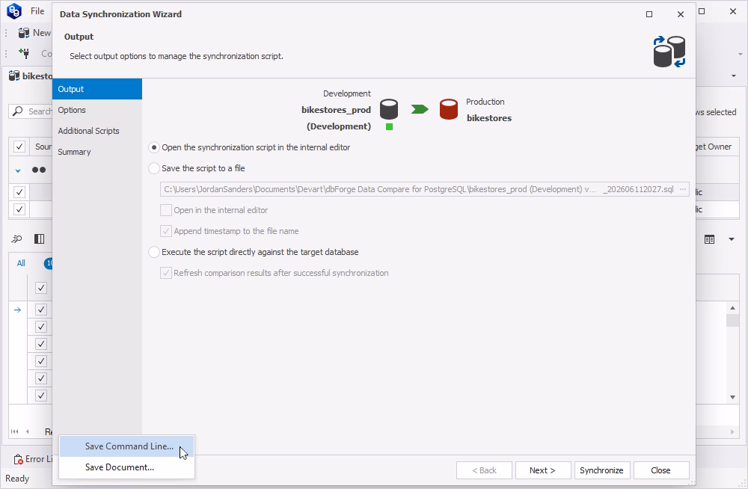Click the row arrow indicator in records grid
The height and width of the screenshot is (489, 748).
(18, 310)
